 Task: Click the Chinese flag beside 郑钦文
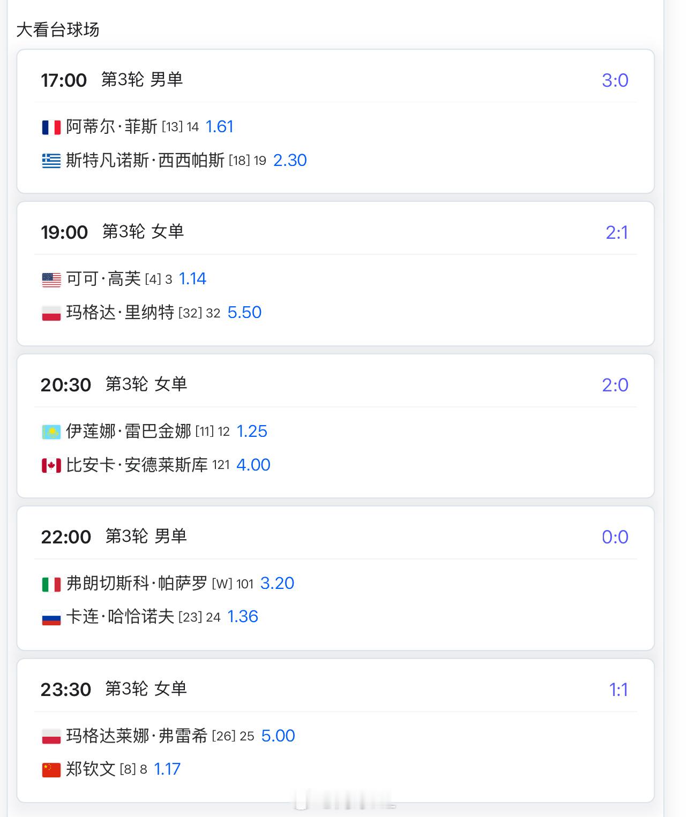(51, 770)
